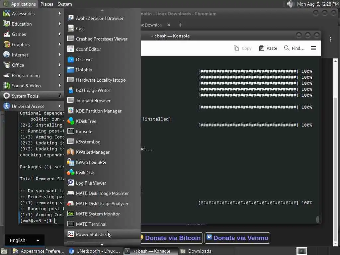
Task: Close the Linux Downloads Chromium tab
Action: (x=168, y=25)
